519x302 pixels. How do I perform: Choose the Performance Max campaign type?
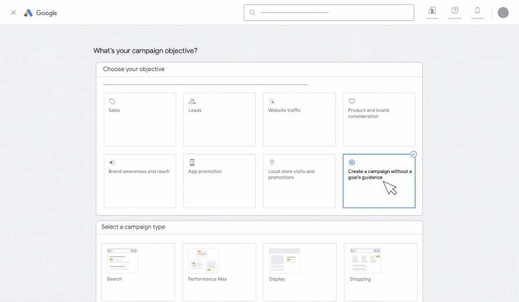[219, 272]
